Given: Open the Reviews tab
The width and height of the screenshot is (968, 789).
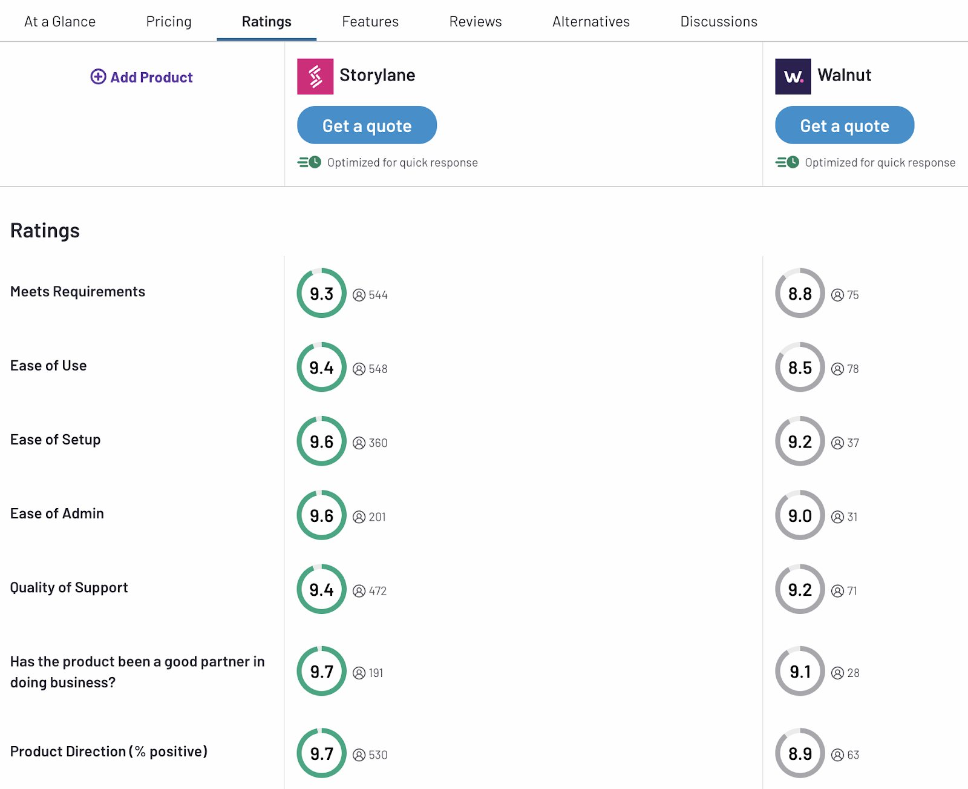Looking at the screenshot, I should coord(476,21).
